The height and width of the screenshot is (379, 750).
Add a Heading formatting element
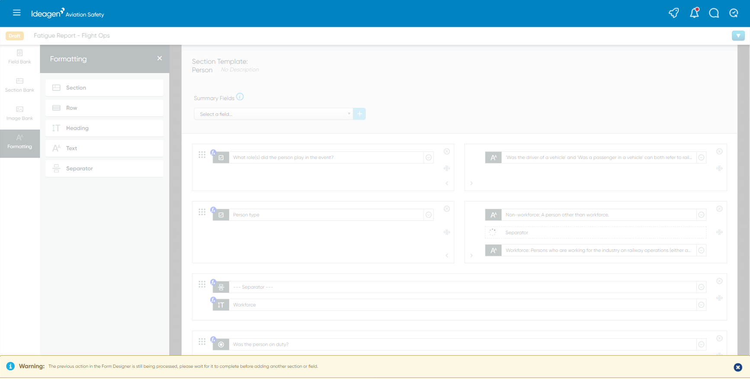pyautogui.click(x=104, y=128)
